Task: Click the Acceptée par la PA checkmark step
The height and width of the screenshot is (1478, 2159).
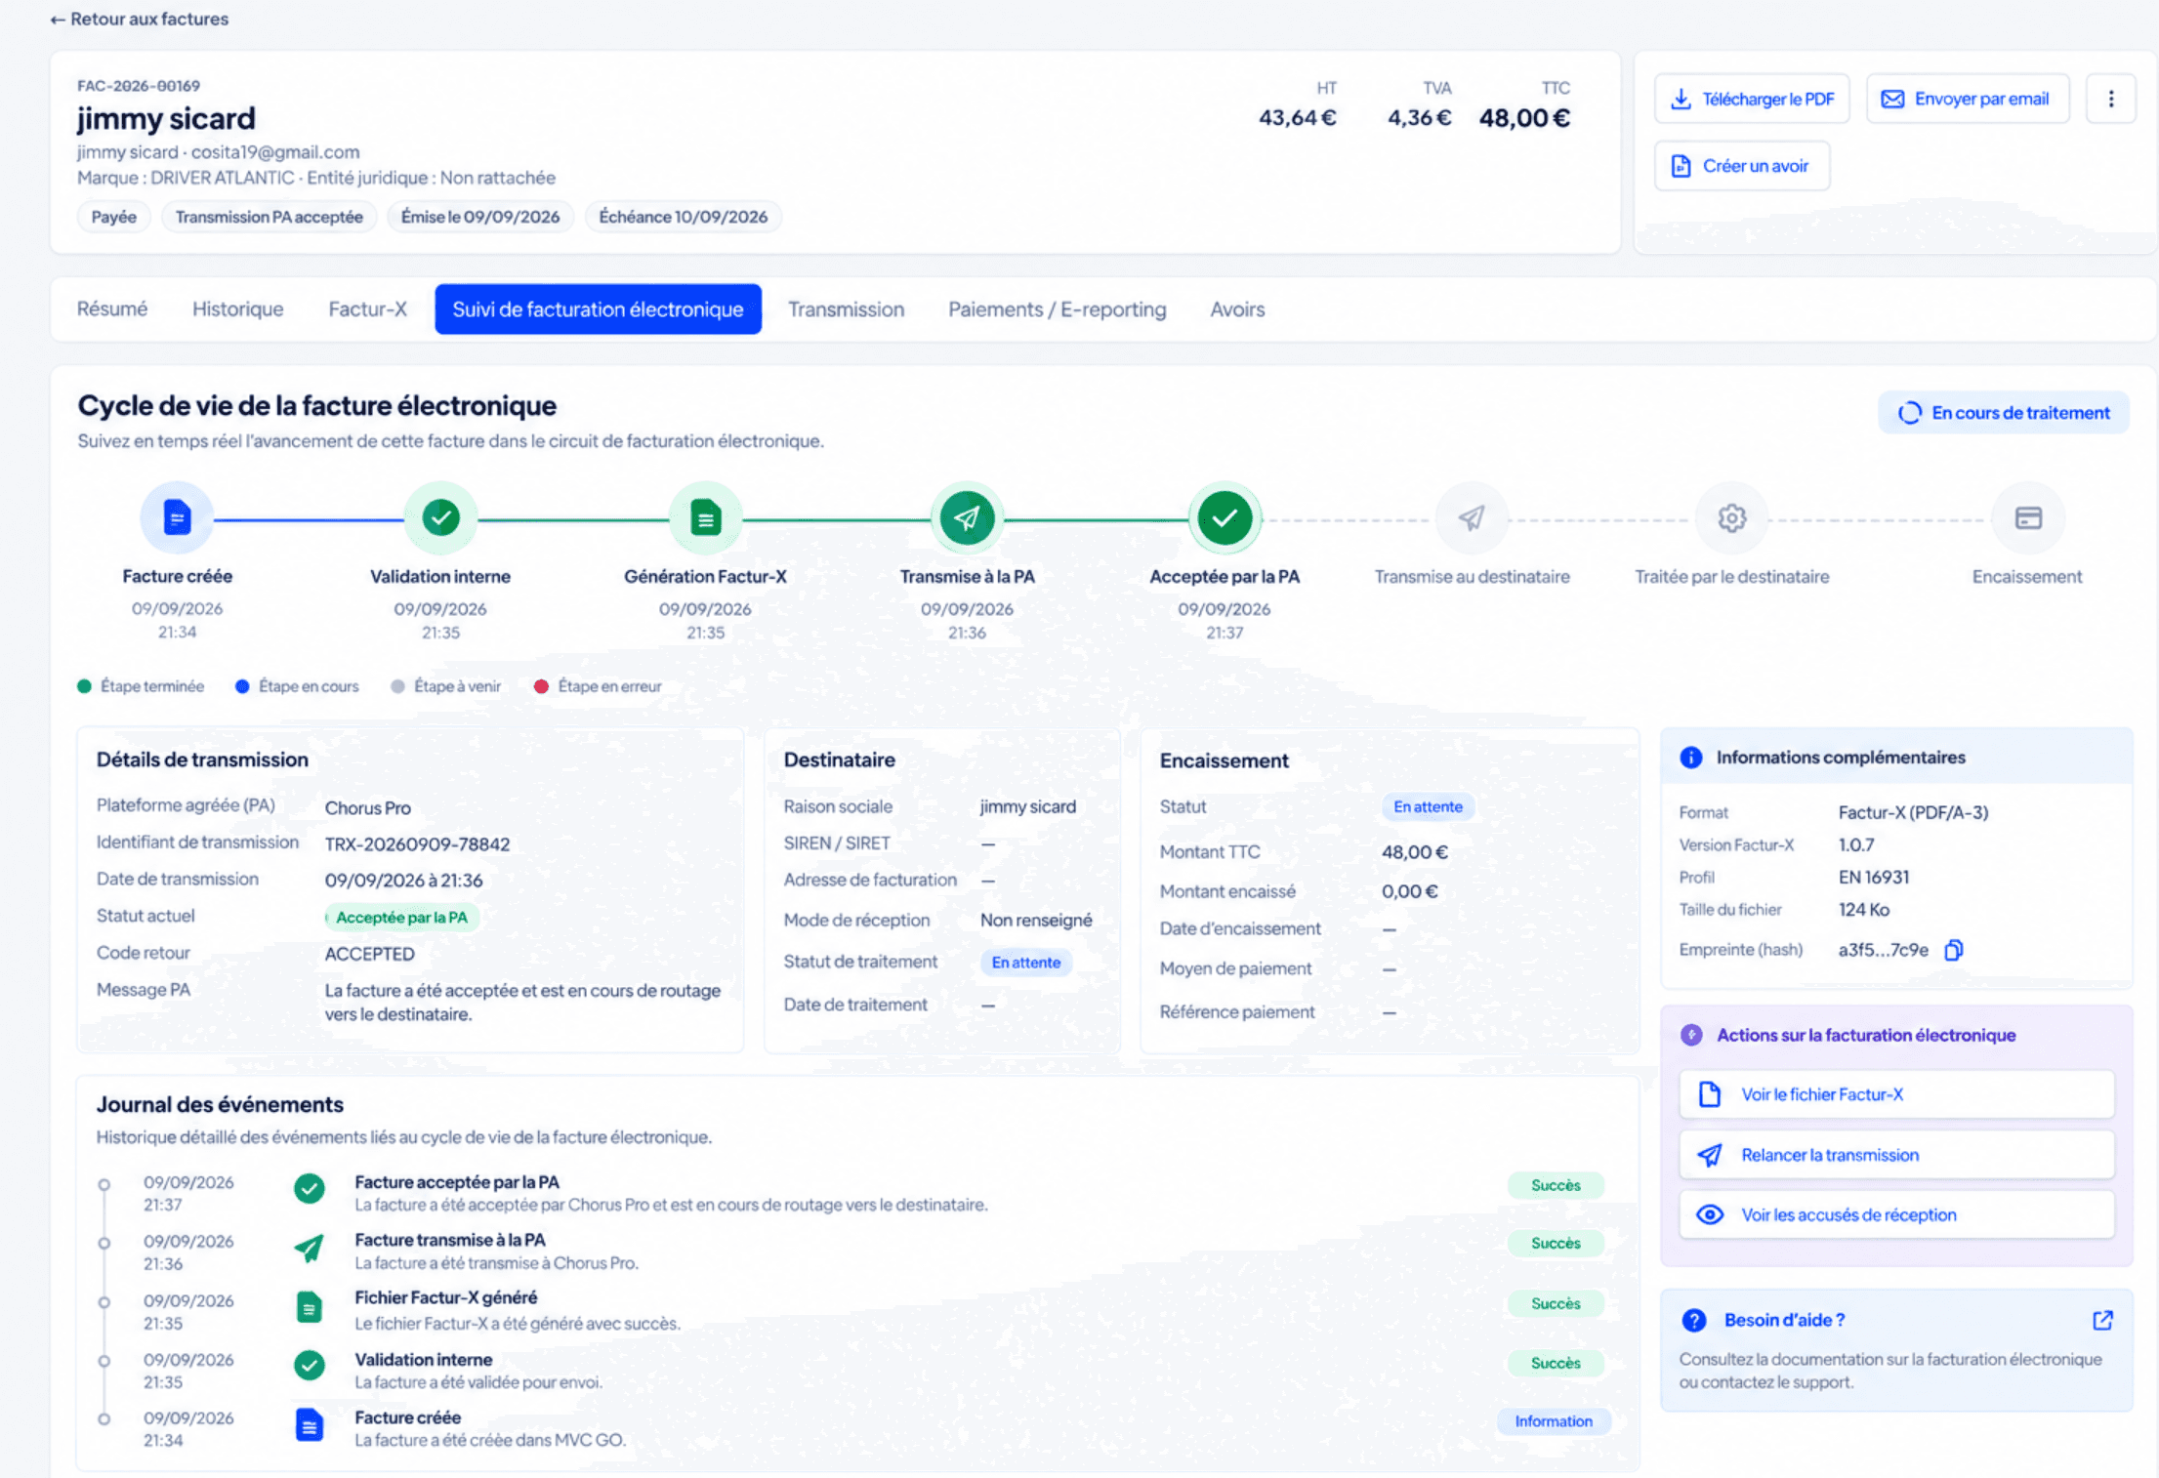Action: pos(1225,517)
